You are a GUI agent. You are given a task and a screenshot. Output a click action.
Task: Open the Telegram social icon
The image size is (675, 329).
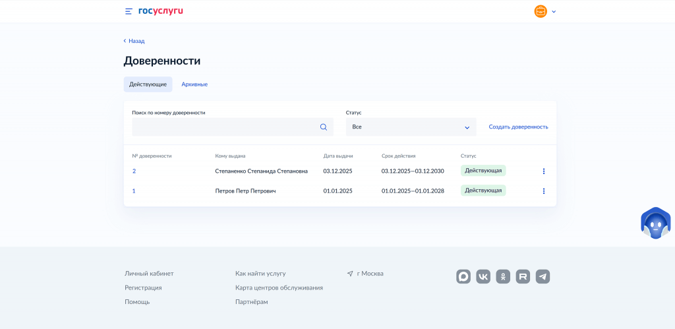point(543,276)
